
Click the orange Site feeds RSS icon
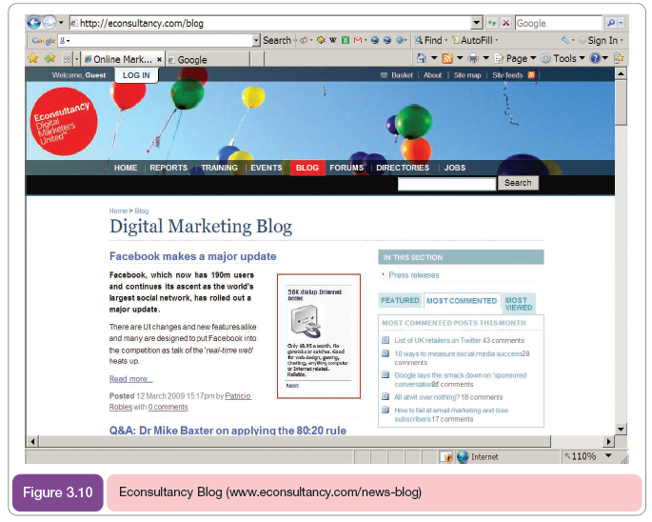pos(531,75)
